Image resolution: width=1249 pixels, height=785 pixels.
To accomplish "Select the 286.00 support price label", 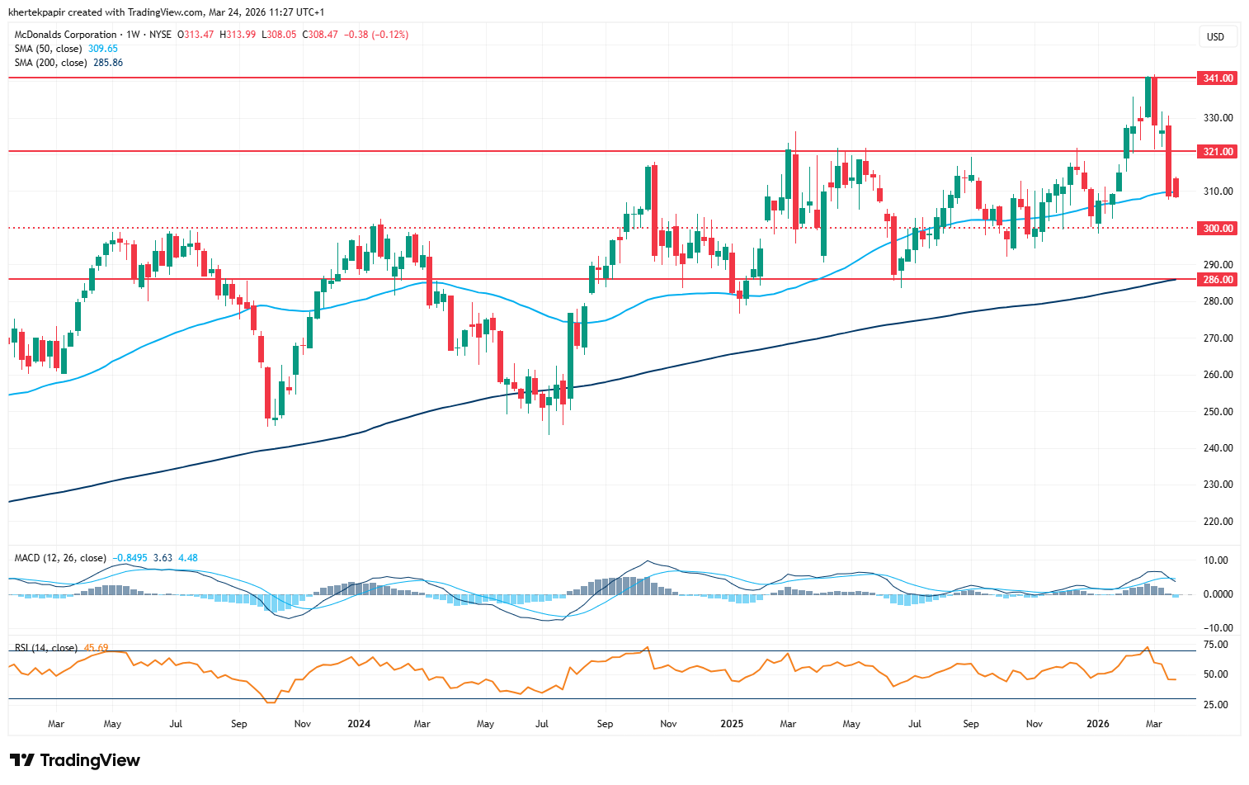I will [x=1218, y=280].
